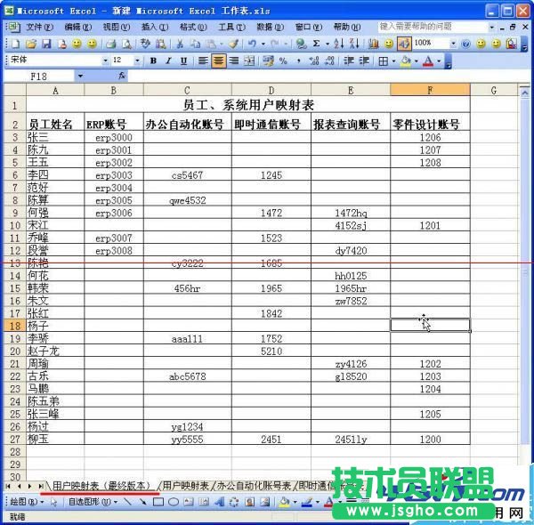534x525 pixels.
Task: Switch to the 用户映射表 sheet tab
Action: 185,486
